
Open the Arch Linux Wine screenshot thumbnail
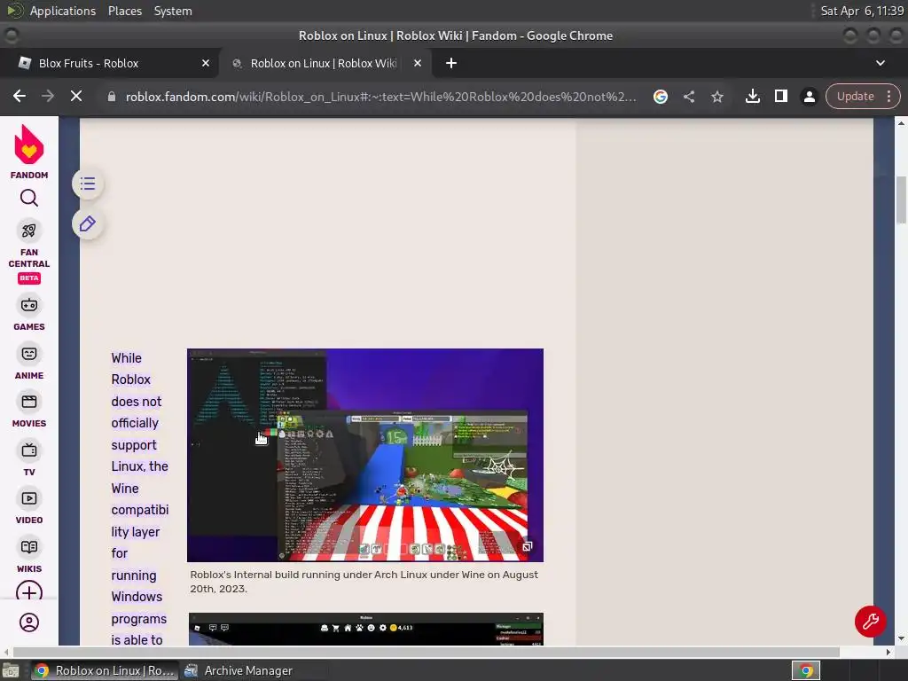(x=364, y=455)
